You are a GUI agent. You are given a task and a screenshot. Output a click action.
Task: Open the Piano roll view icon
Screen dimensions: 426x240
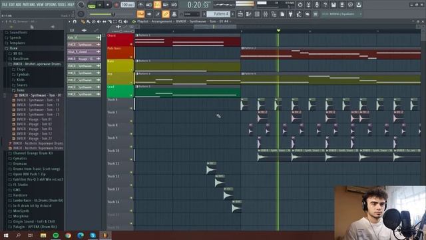click(248, 14)
